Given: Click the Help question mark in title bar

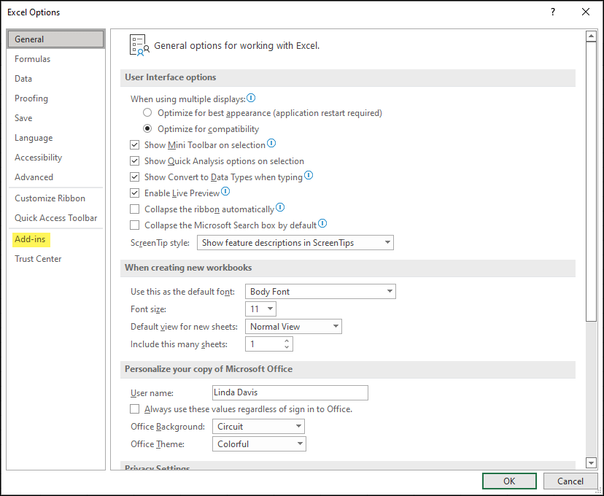Looking at the screenshot, I should 553,12.
